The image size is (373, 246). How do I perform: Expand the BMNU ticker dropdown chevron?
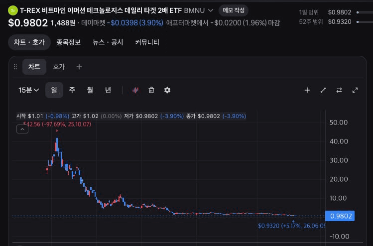click(211, 10)
